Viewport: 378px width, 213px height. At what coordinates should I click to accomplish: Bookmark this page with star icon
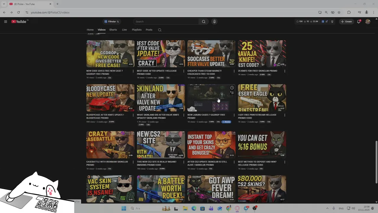[x=339, y=12]
